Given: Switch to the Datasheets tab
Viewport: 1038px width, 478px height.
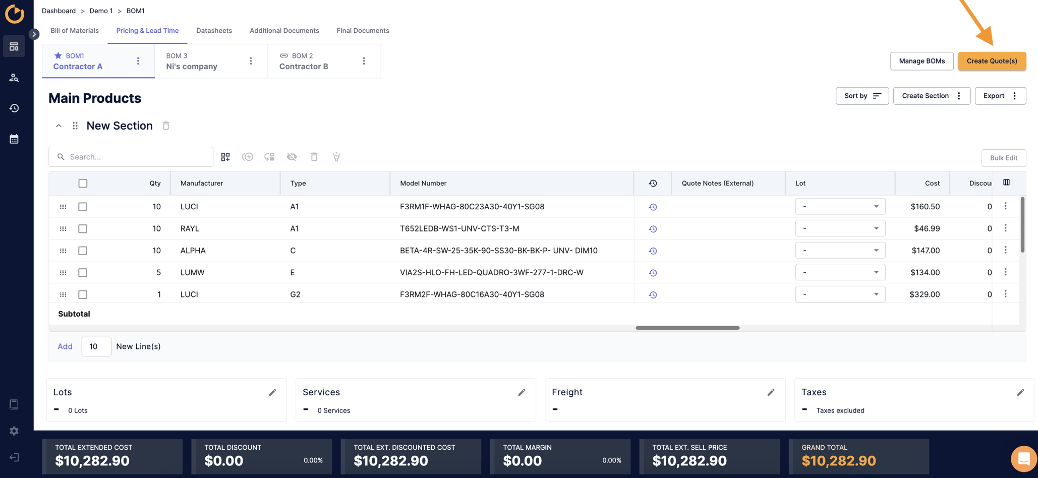Looking at the screenshot, I should (x=214, y=31).
